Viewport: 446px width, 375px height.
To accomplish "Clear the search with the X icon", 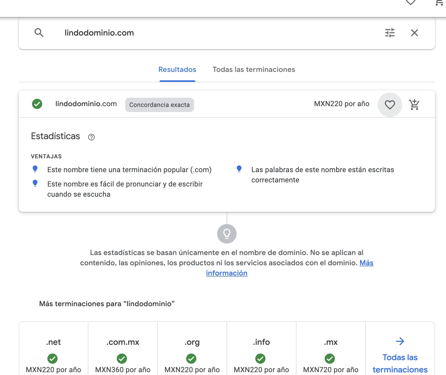I will point(415,33).
